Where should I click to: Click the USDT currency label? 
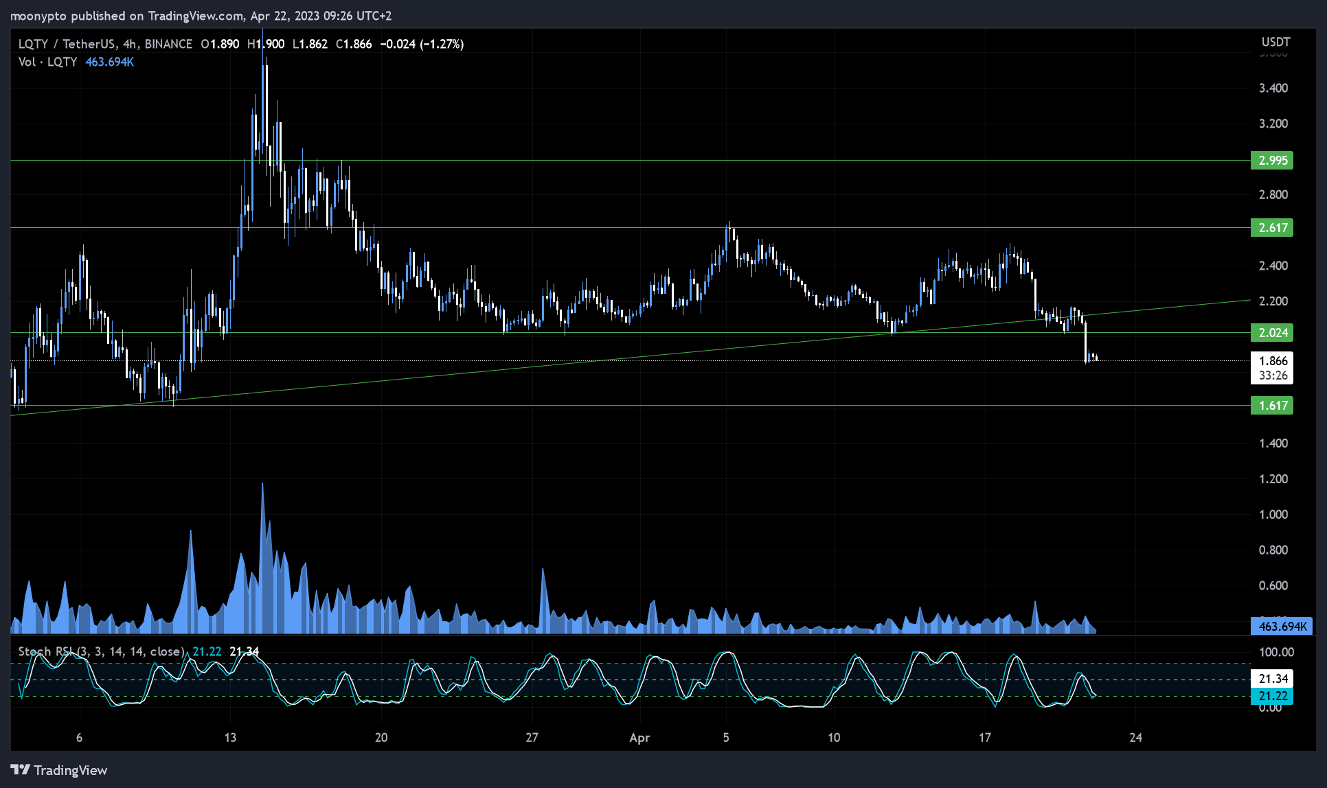point(1275,43)
